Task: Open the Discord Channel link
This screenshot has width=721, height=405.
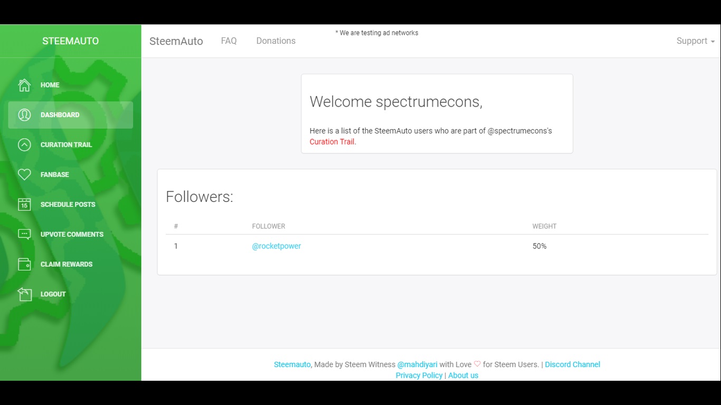Action: tap(573, 364)
